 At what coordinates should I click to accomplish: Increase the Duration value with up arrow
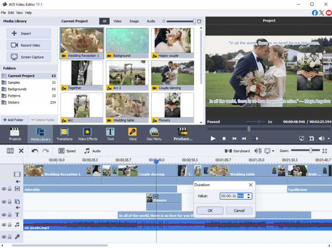[248, 195]
